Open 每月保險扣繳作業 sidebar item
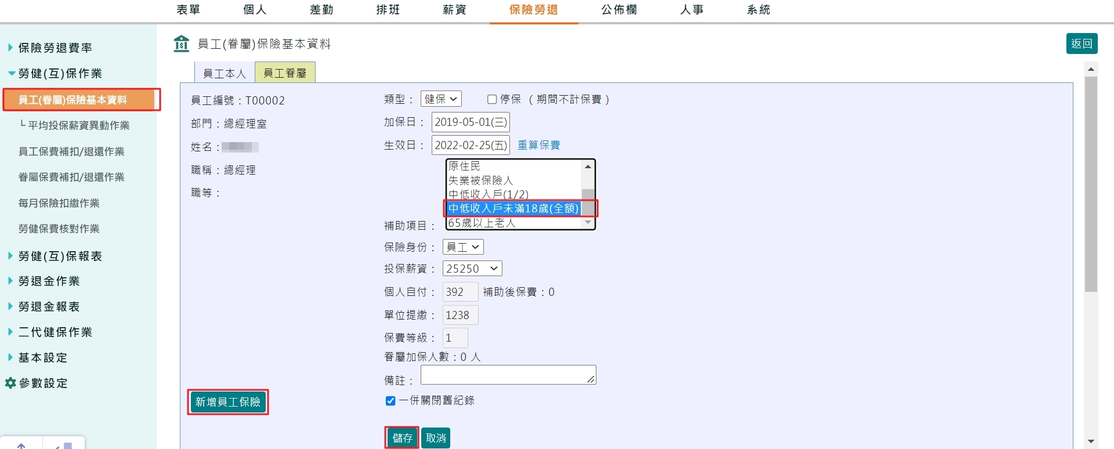Screen dimensions: 1114x449 (x=59, y=203)
